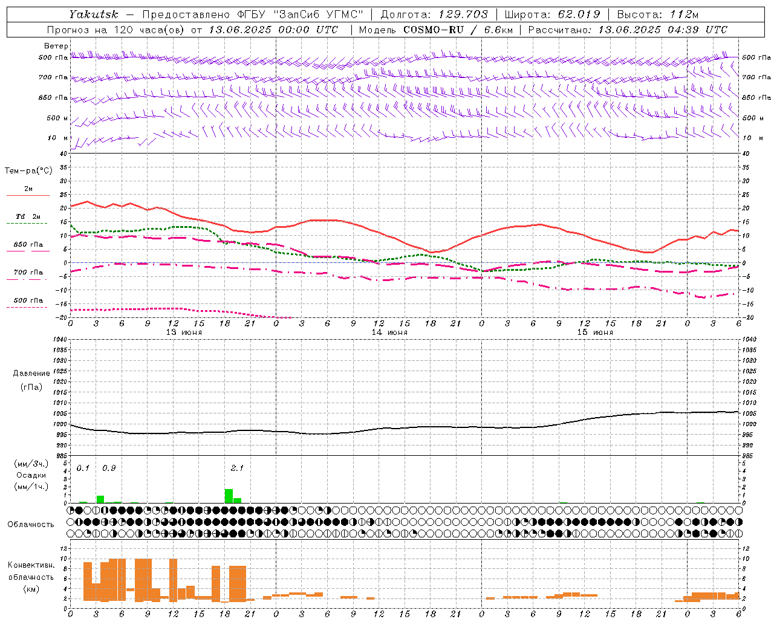Click the 'Давление' pressure label
774x619 pixels.
31,374
